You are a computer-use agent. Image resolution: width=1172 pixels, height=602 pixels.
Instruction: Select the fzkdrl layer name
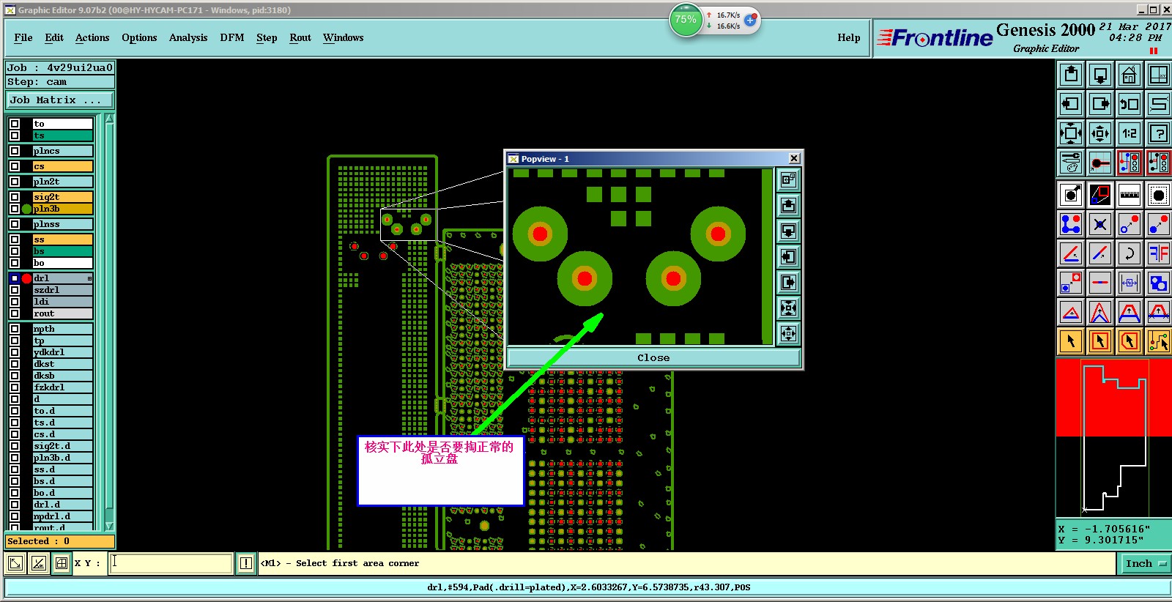pos(62,387)
